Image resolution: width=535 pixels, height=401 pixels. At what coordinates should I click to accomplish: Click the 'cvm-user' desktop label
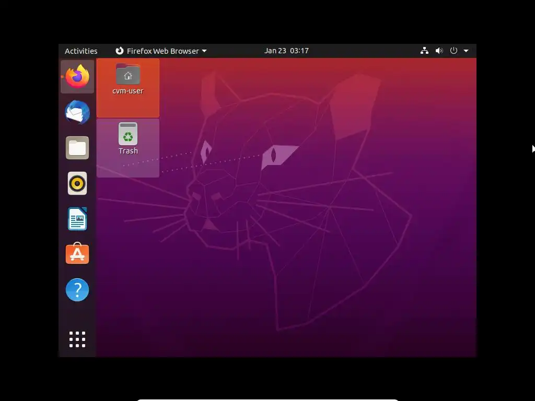click(x=128, y=91)
